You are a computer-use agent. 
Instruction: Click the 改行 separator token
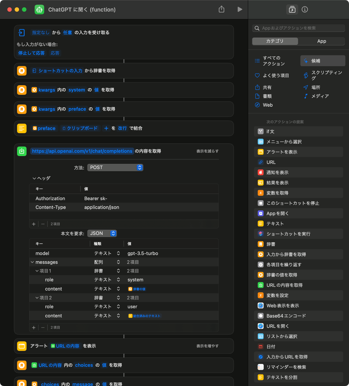[122, 128]
